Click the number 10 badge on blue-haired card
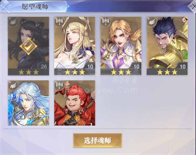196x155 pixels. point(182,67)
